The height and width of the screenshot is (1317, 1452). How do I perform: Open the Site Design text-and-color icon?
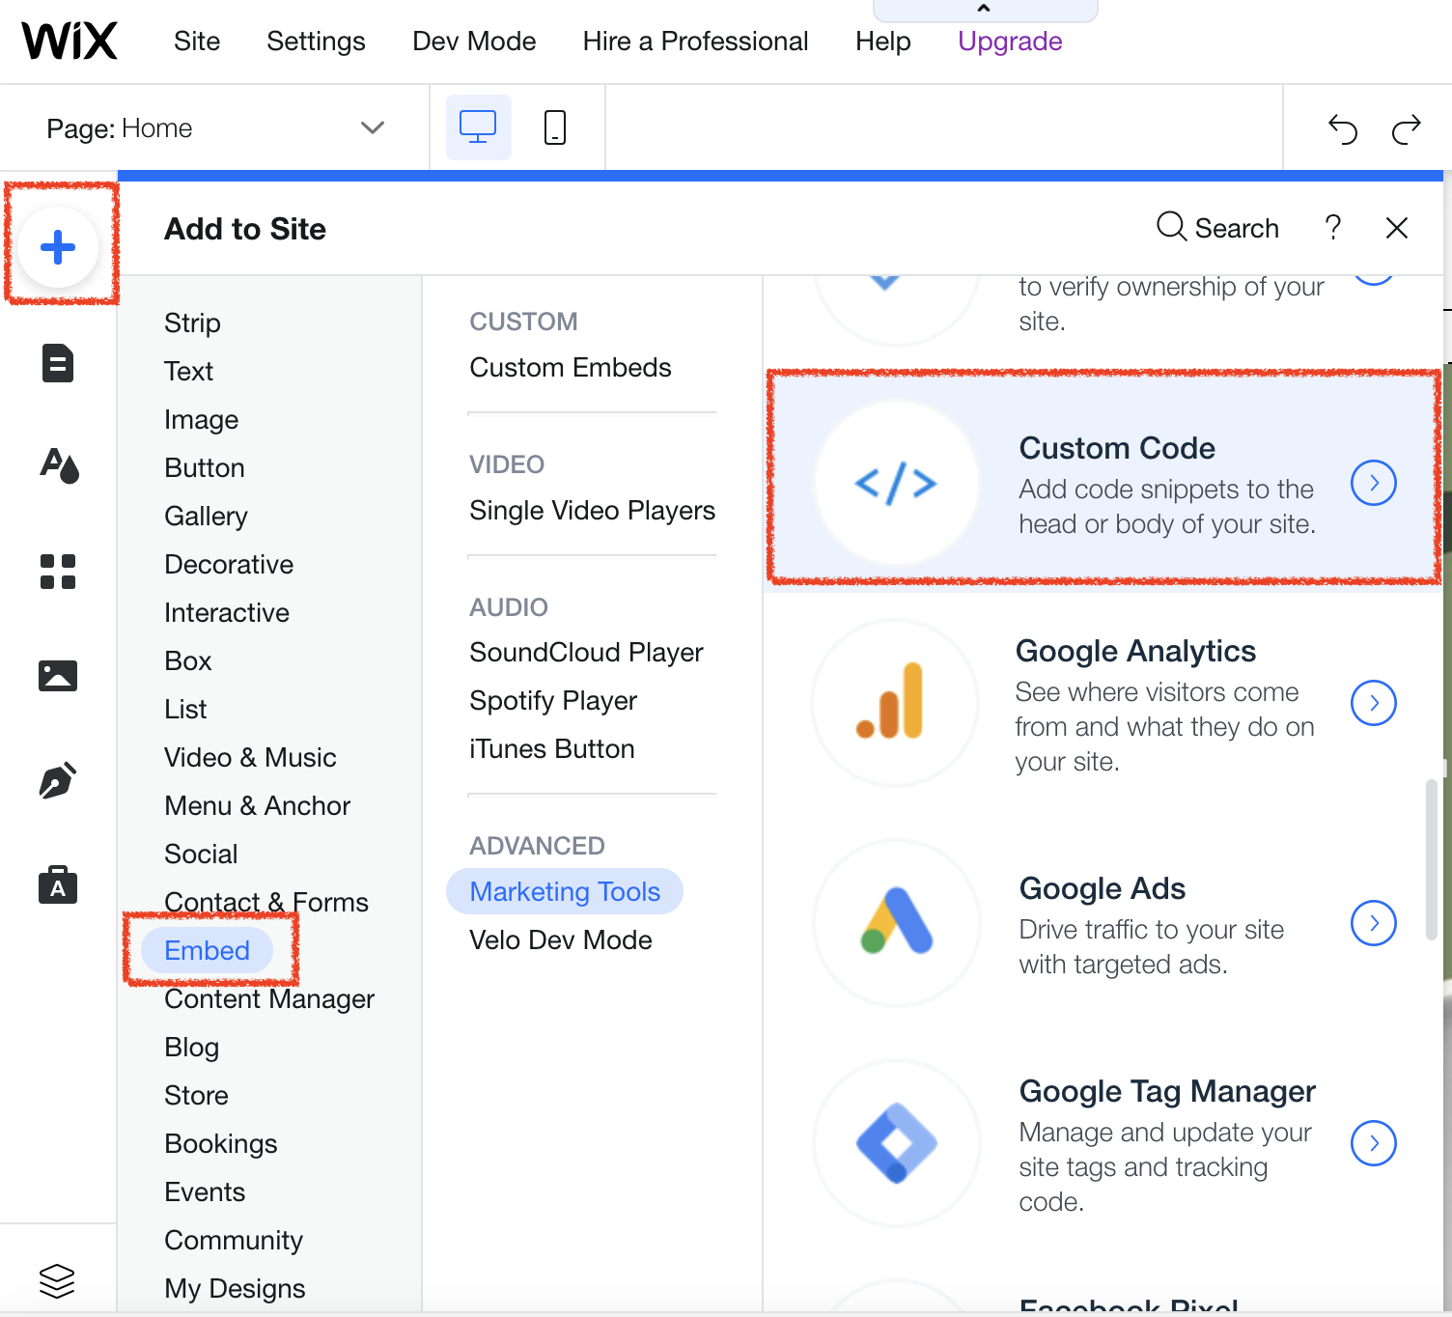click(58, 465)
